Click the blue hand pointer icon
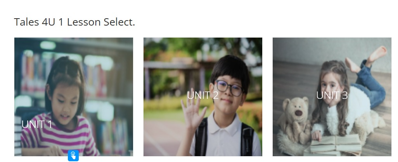The width and height of the screenshot is (398, 162). click(x=73, y=155)
